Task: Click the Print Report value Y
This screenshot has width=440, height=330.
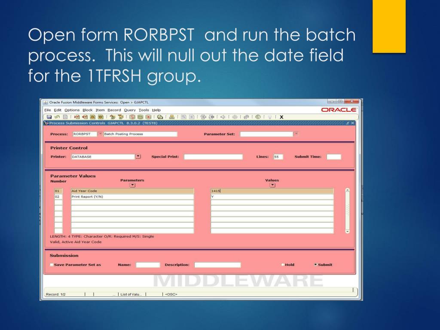Action: point(272,197)
